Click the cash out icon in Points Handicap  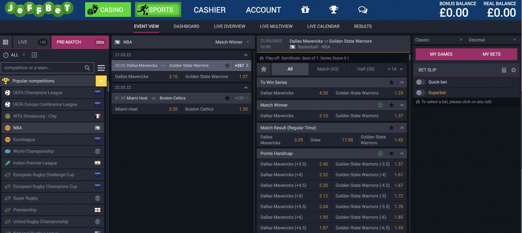(x=380, y=153)
